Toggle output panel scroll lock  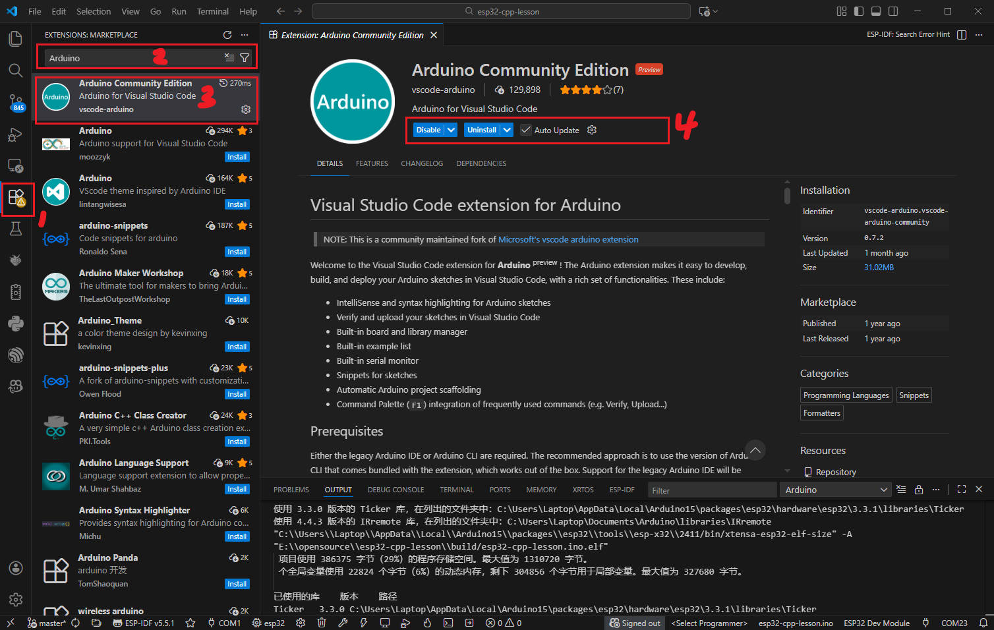click(x=919, y=490)
